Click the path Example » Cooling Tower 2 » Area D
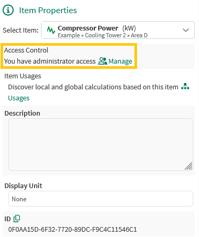 click(103, 35)
